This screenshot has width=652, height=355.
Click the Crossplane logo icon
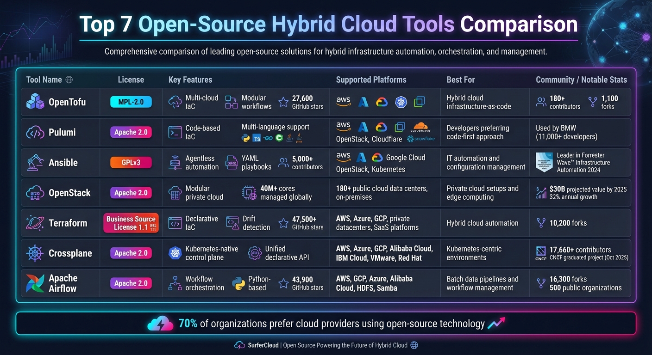pyautogui.click(x=34, y=253)
